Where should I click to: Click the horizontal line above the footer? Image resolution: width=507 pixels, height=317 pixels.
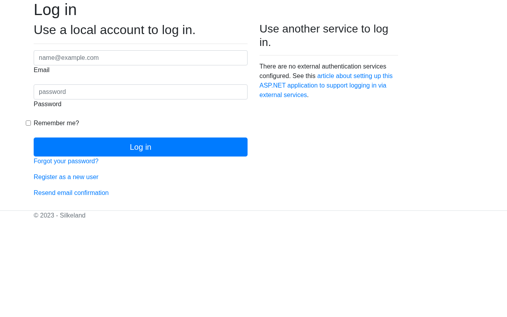point(253,210)
